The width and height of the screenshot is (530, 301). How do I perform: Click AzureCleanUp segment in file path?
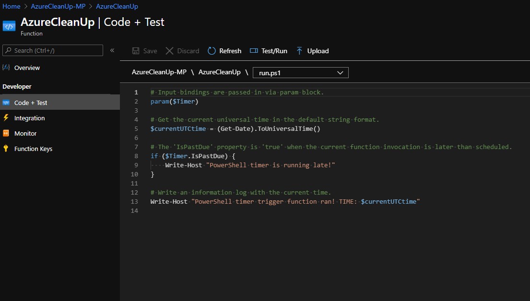click(x=219, y=72)
